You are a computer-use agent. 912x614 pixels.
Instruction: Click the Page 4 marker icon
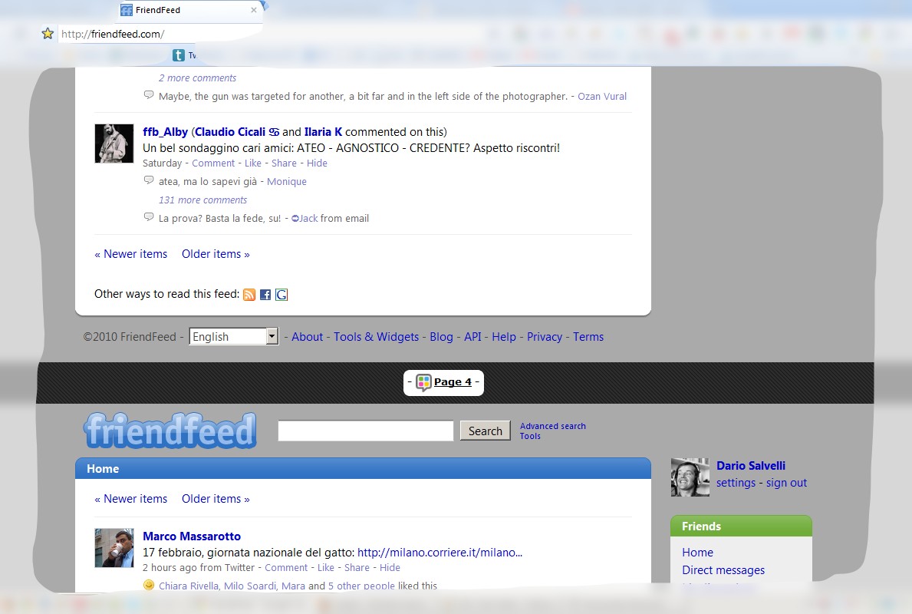(x=423, y=382)
